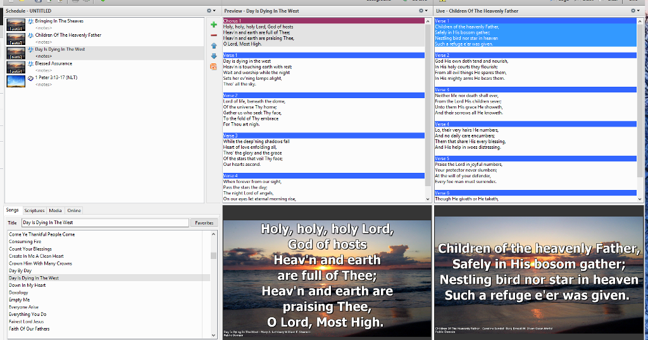The image size is (648, 340).
Task: Click the song list scrollbar thumb
Action: coord(214,256)
